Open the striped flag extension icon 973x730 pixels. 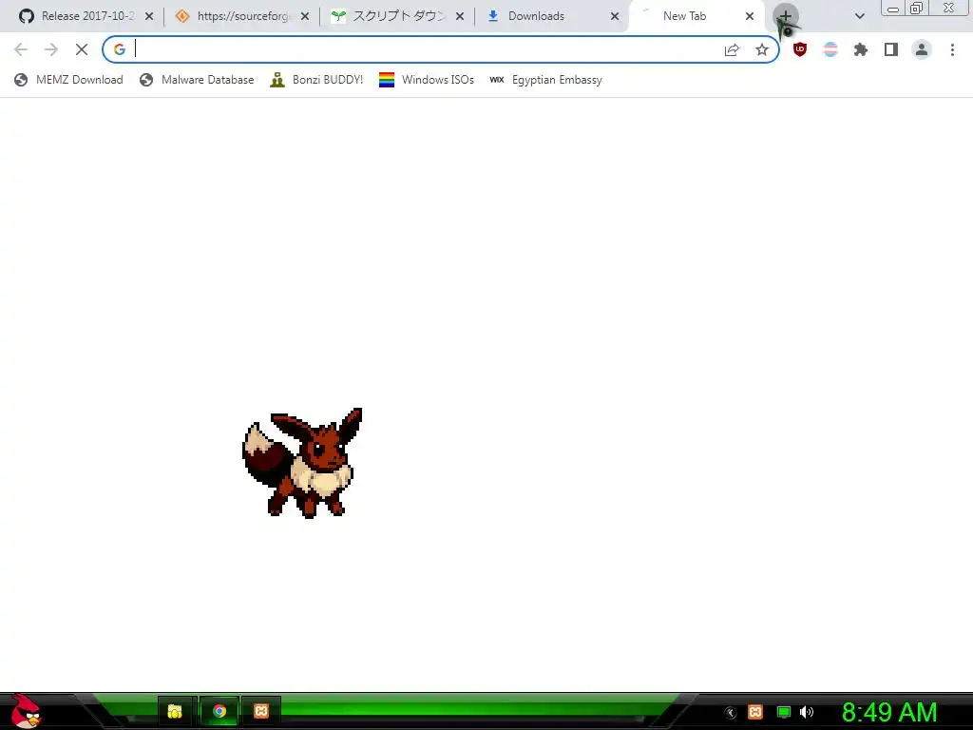pos(830,49)
